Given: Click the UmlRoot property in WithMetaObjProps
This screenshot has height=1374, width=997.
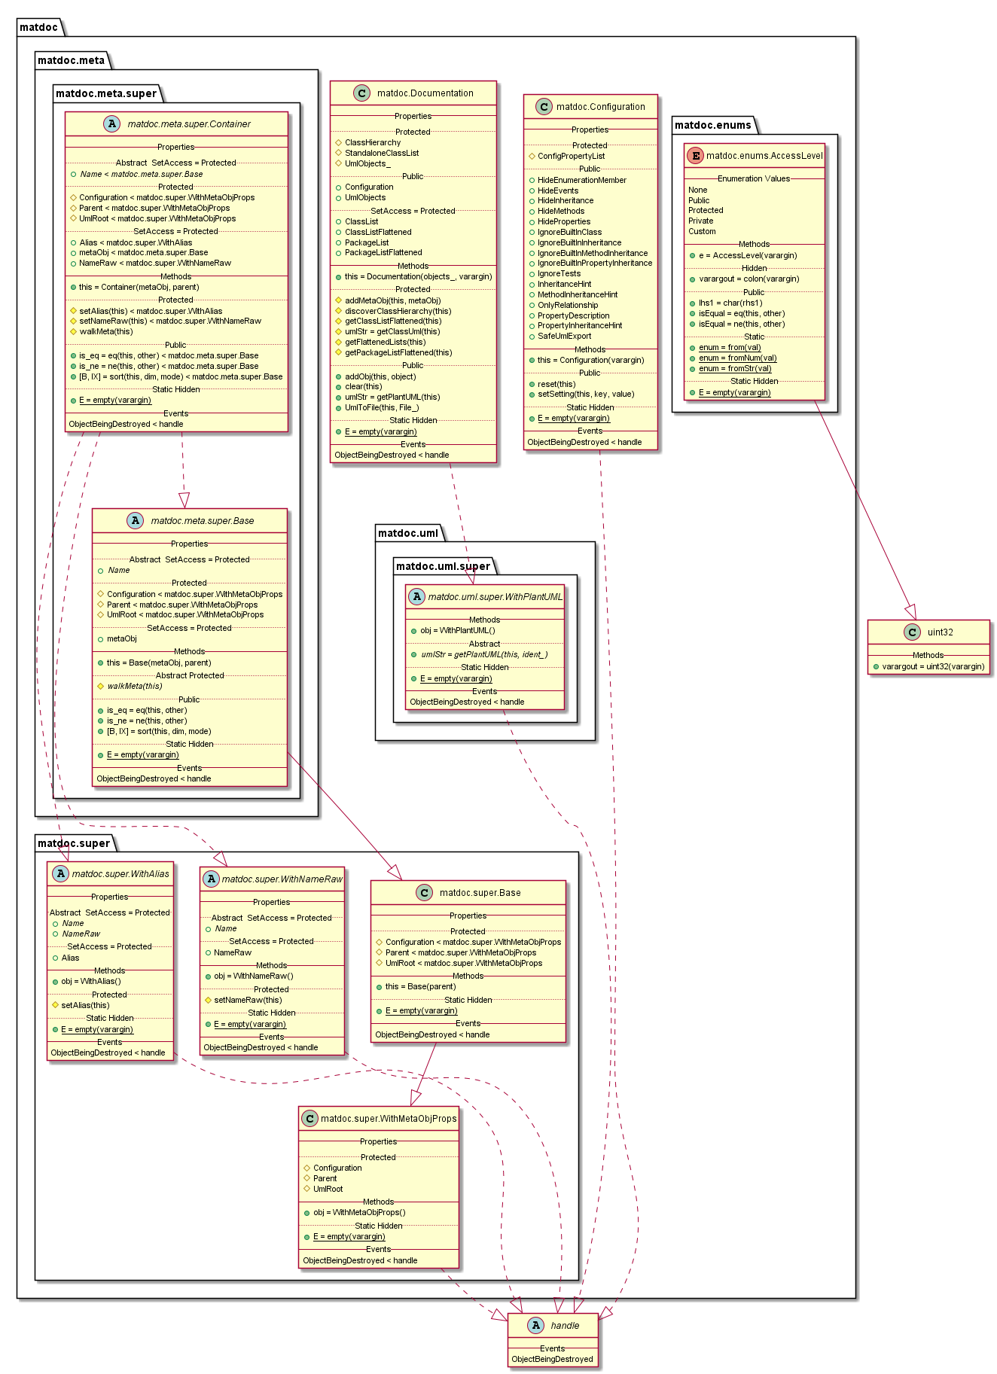Looking at the screenshot, I should 328,1190.
